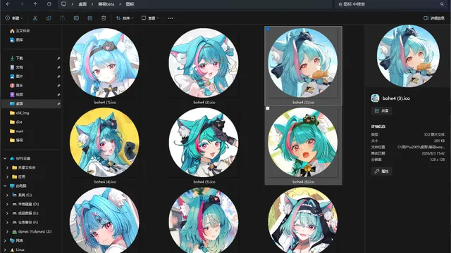Click the computer monitor icon in address bar

tap(63, 4)
